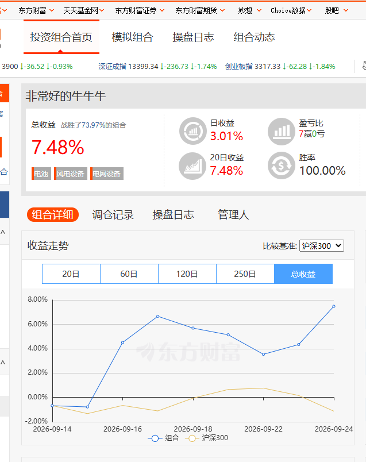Expand the 天天基金网 dropdown menu
366x462 pixels.
84,10
